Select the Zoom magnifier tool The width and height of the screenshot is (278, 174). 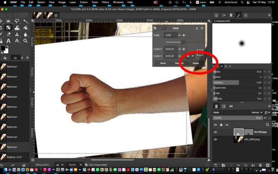[x=25, y=41]
